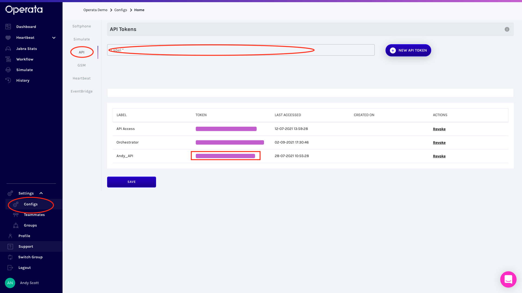
Task: Click the Jabra Stats headset icon
Action: (8, 49)
